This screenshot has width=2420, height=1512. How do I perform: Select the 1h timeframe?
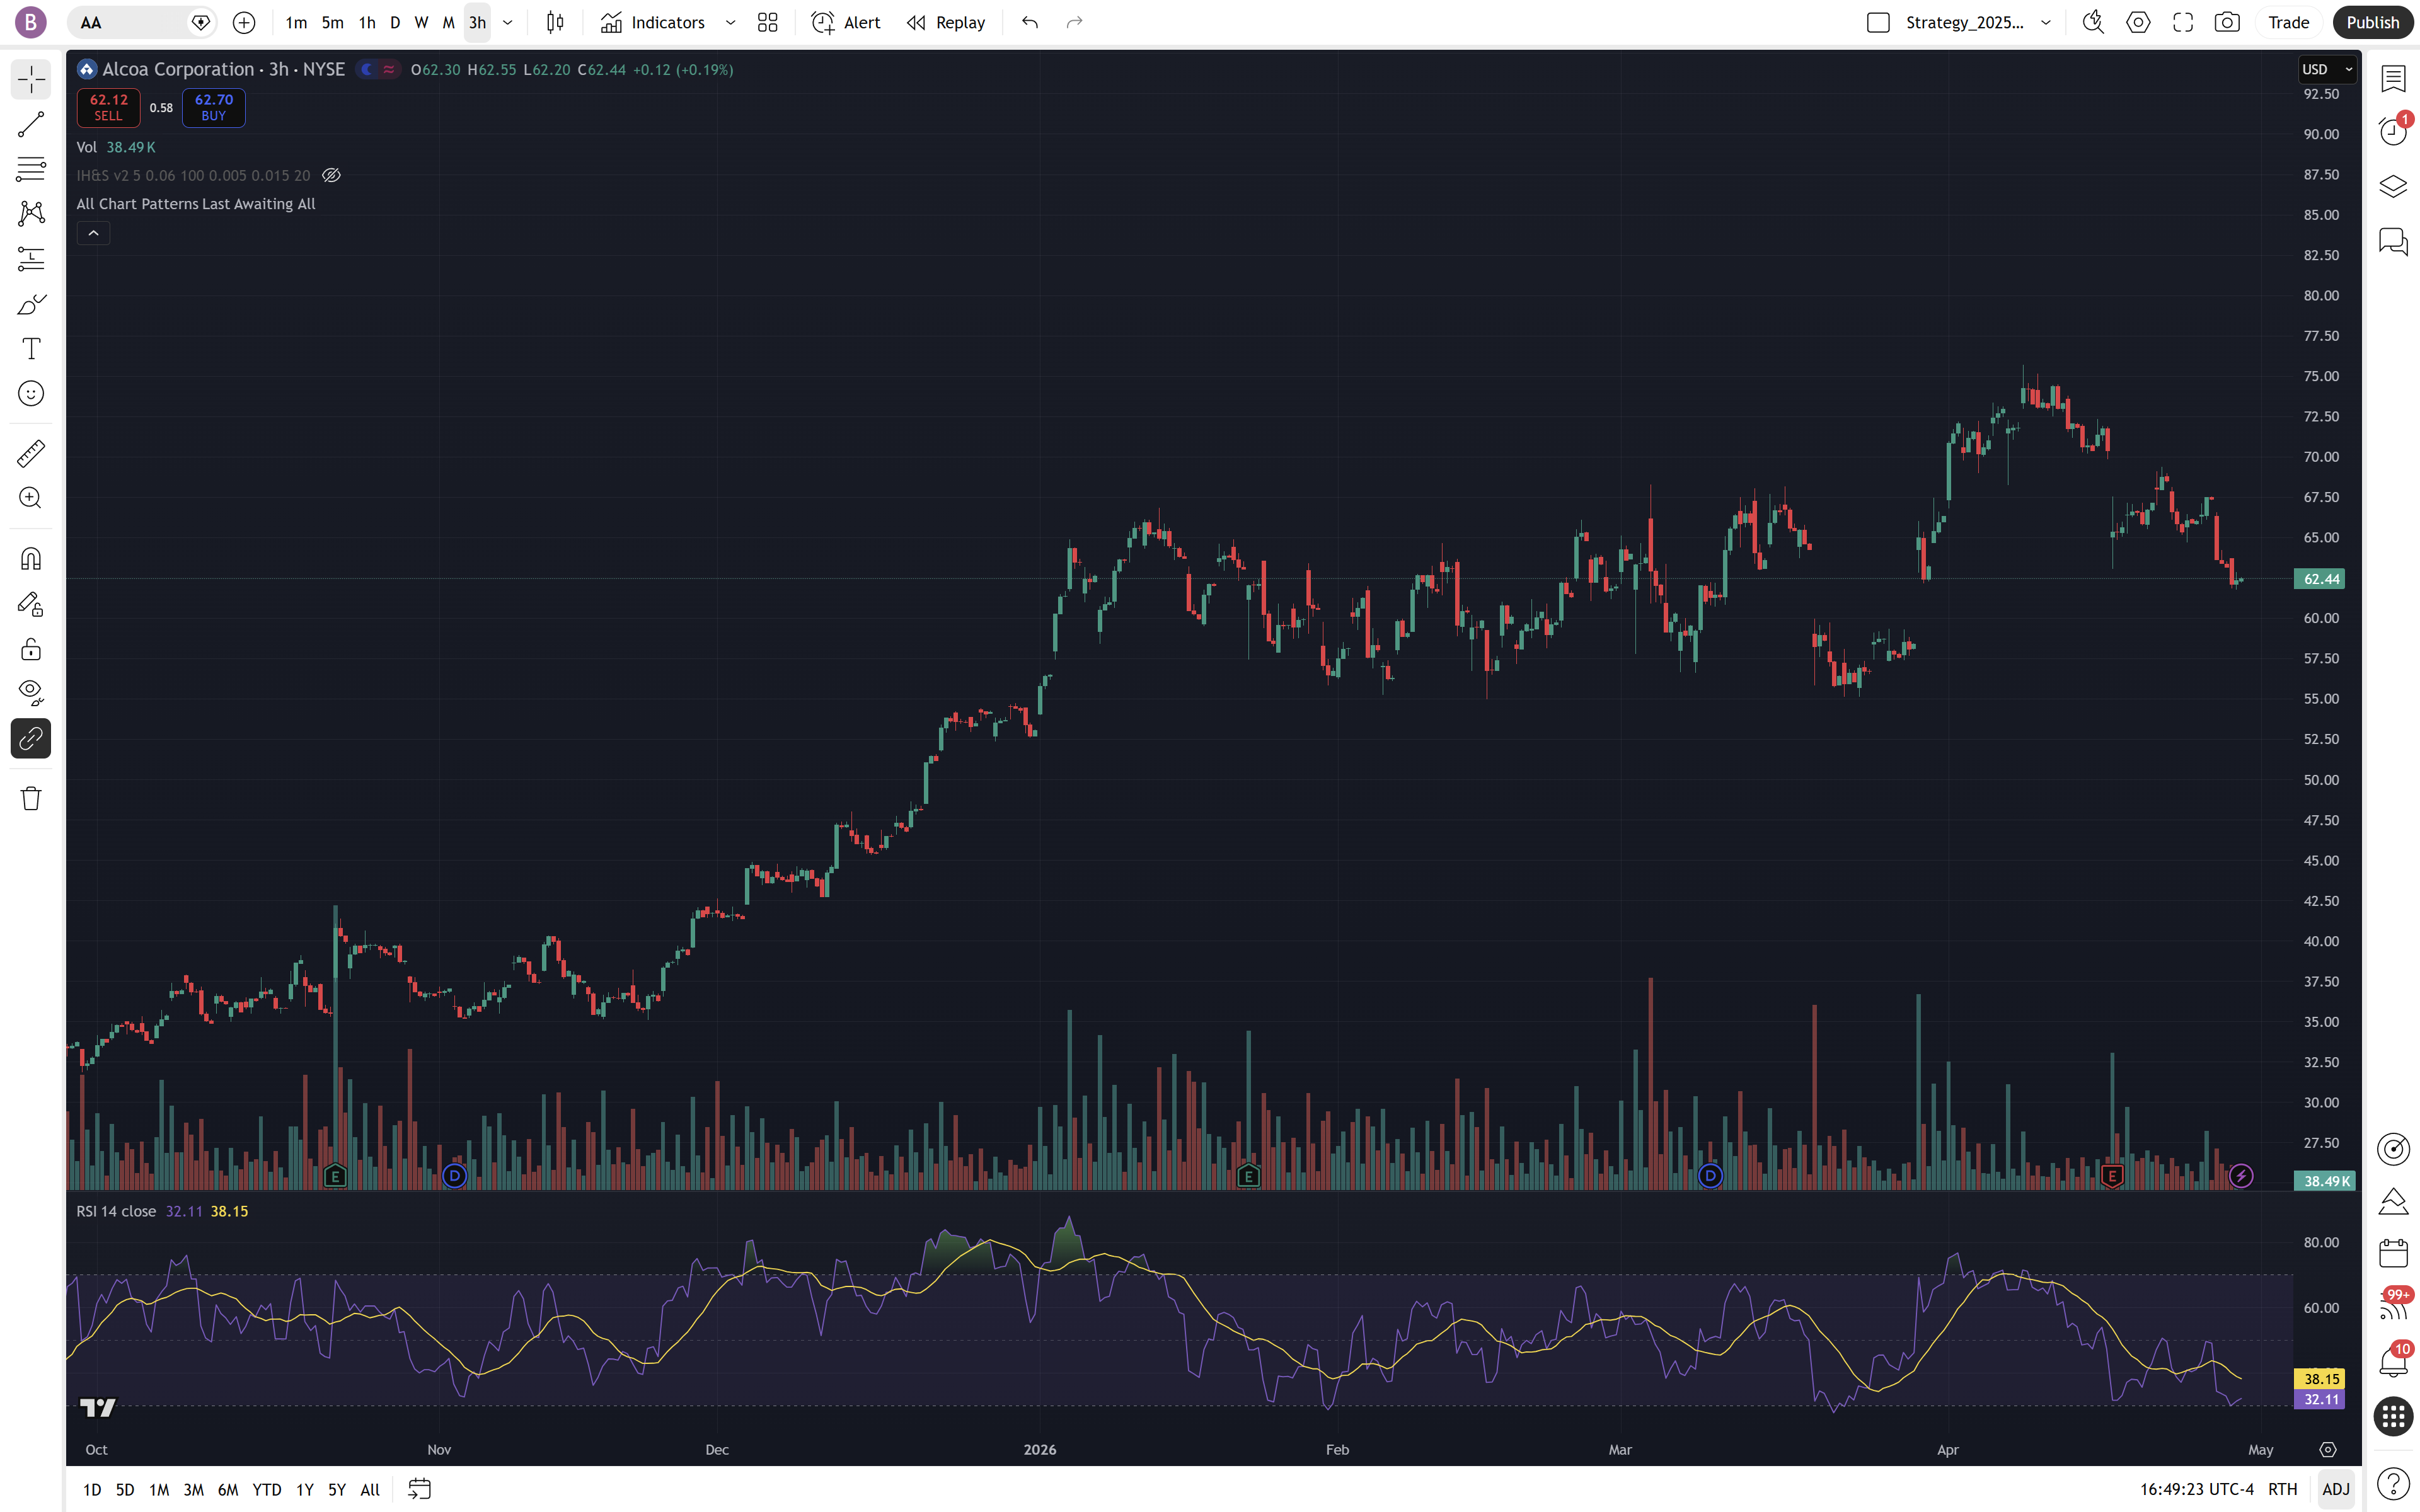coord(367,22)
